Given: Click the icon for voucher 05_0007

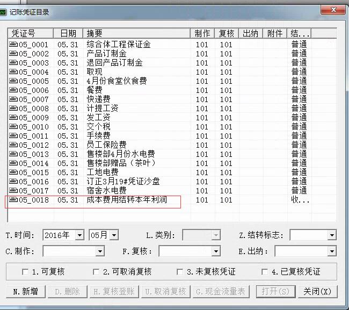Looking at the screenshot, I should click(13, 99).
